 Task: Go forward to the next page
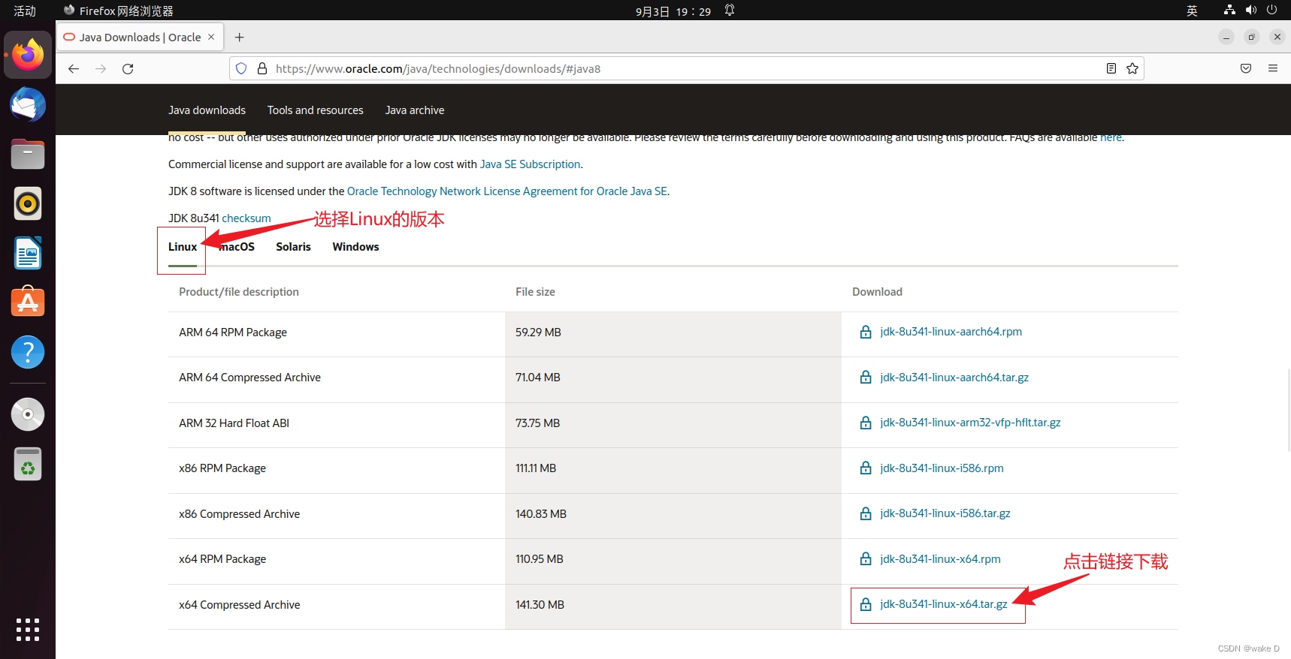pos(101,68)
